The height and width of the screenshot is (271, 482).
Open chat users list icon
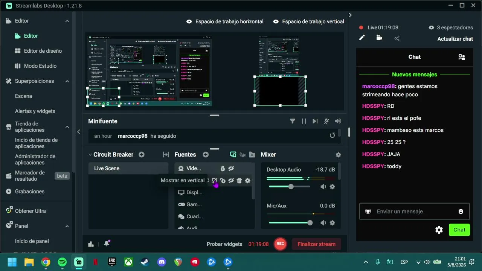pos(461,57)
